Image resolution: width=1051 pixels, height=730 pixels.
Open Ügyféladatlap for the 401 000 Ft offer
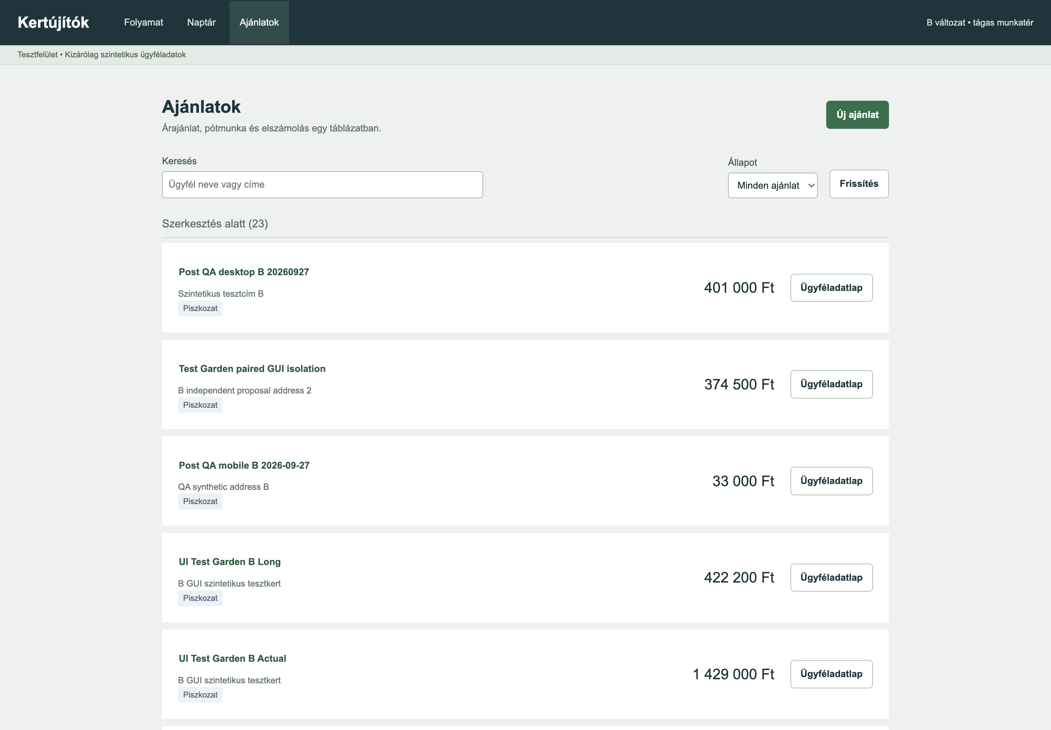[831, 288]
